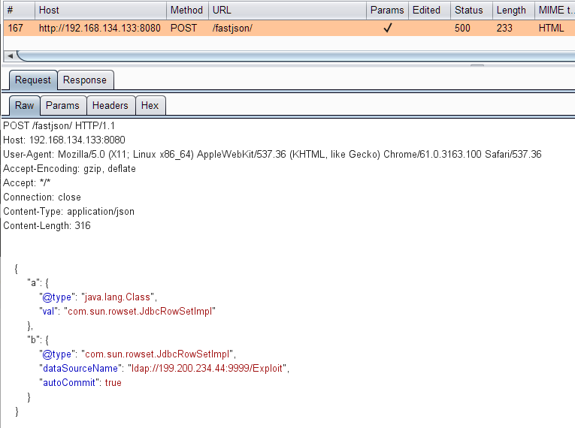This screenshot has width=575, height=428.
Task: Click the Content-Length: 316 line
Action: (x=47, y=226)
